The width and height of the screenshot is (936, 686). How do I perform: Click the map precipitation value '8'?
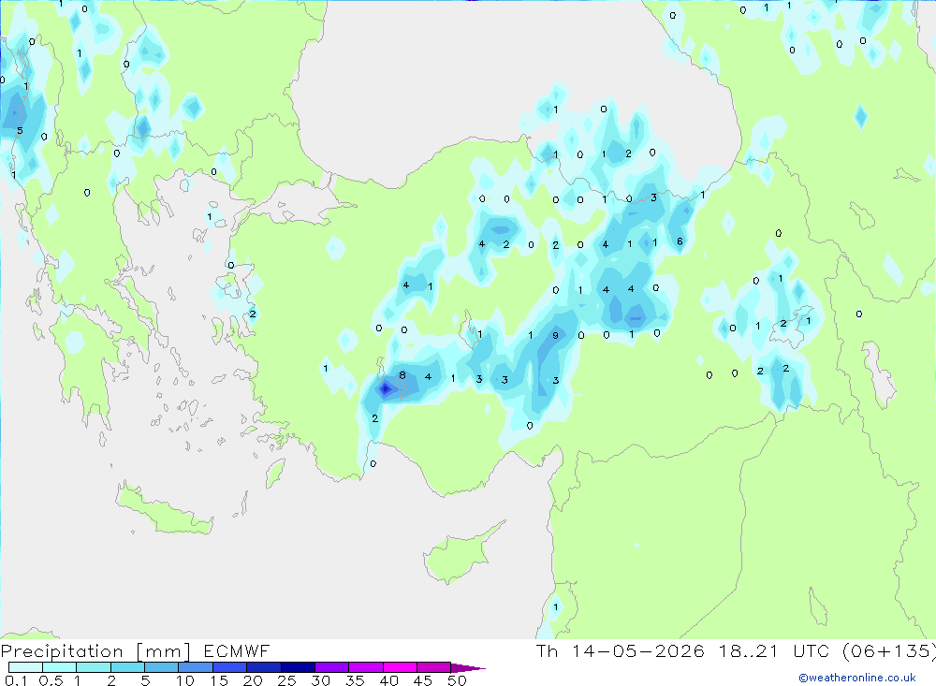click(402, 375)
